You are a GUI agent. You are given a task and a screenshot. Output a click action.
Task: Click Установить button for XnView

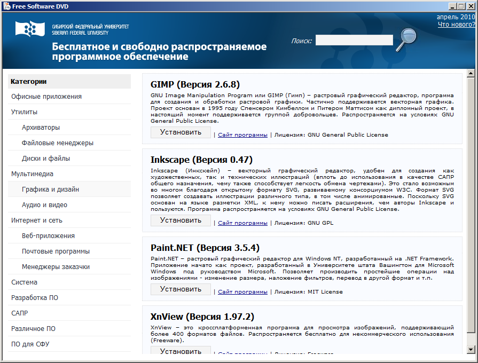click(x=181, y=350)
